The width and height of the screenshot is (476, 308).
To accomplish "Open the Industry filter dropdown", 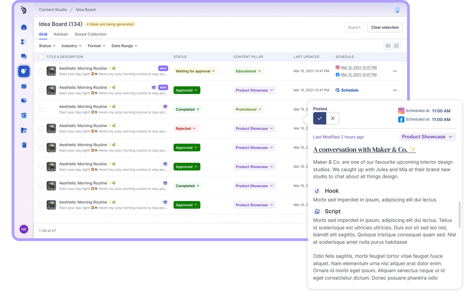I will pyautogui.click(x=71, y=46).
